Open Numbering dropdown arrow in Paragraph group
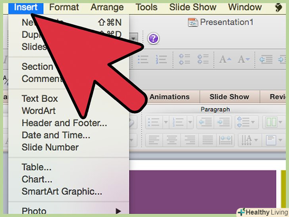The height and width of the screenshot is (217, 289). pos(190,122)
